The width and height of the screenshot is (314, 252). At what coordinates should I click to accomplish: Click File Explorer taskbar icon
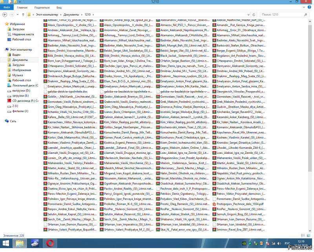coord(20,243)
